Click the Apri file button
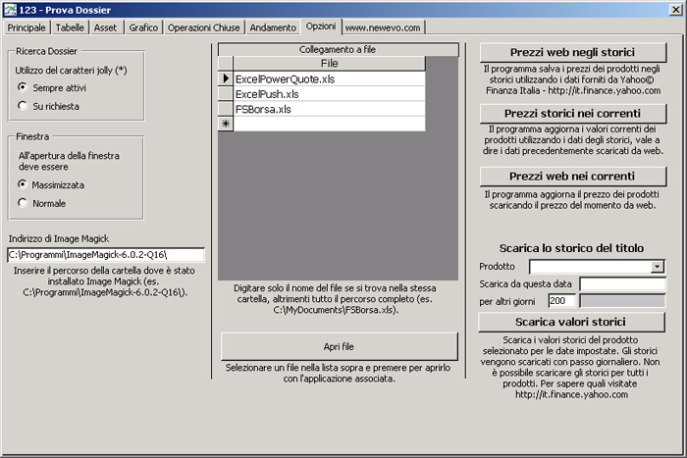This screenshot has width=687, height=458. pos(340,346)
